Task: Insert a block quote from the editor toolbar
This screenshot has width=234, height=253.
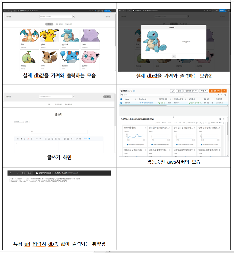Action: click(x=40, y=139)
